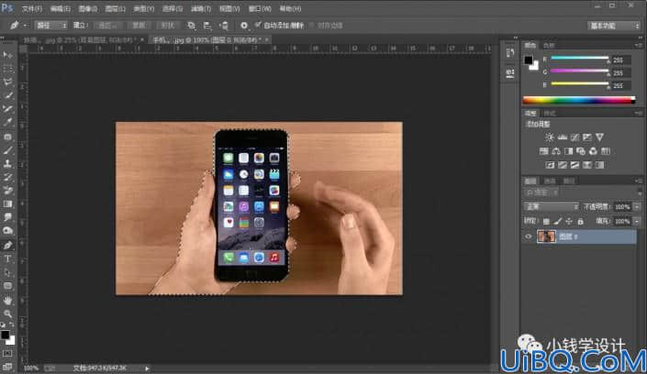Add a Color Balance adjustment
The image size is (647, 374).
pyautogui.click(x=556, y=151)
